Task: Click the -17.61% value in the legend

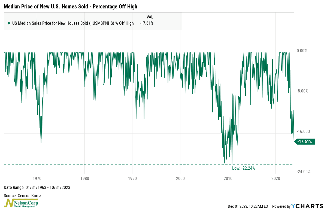Action: 147,23
